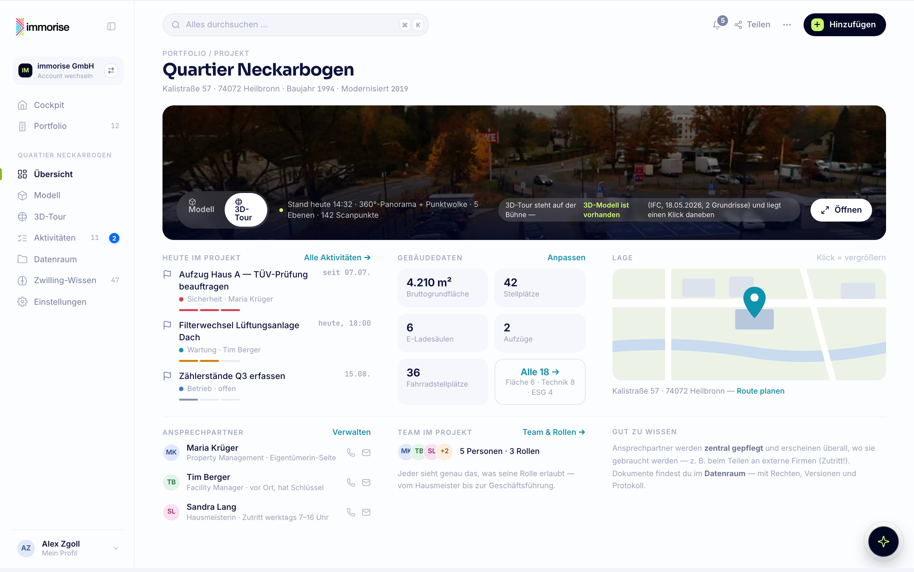Viewport: 914px width, 572px height.
Task: Click the 4.210 m² Bruttogrundfläche card
Action: pos(442,288)
